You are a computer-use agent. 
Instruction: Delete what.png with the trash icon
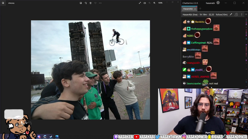[x=90, y=3]
